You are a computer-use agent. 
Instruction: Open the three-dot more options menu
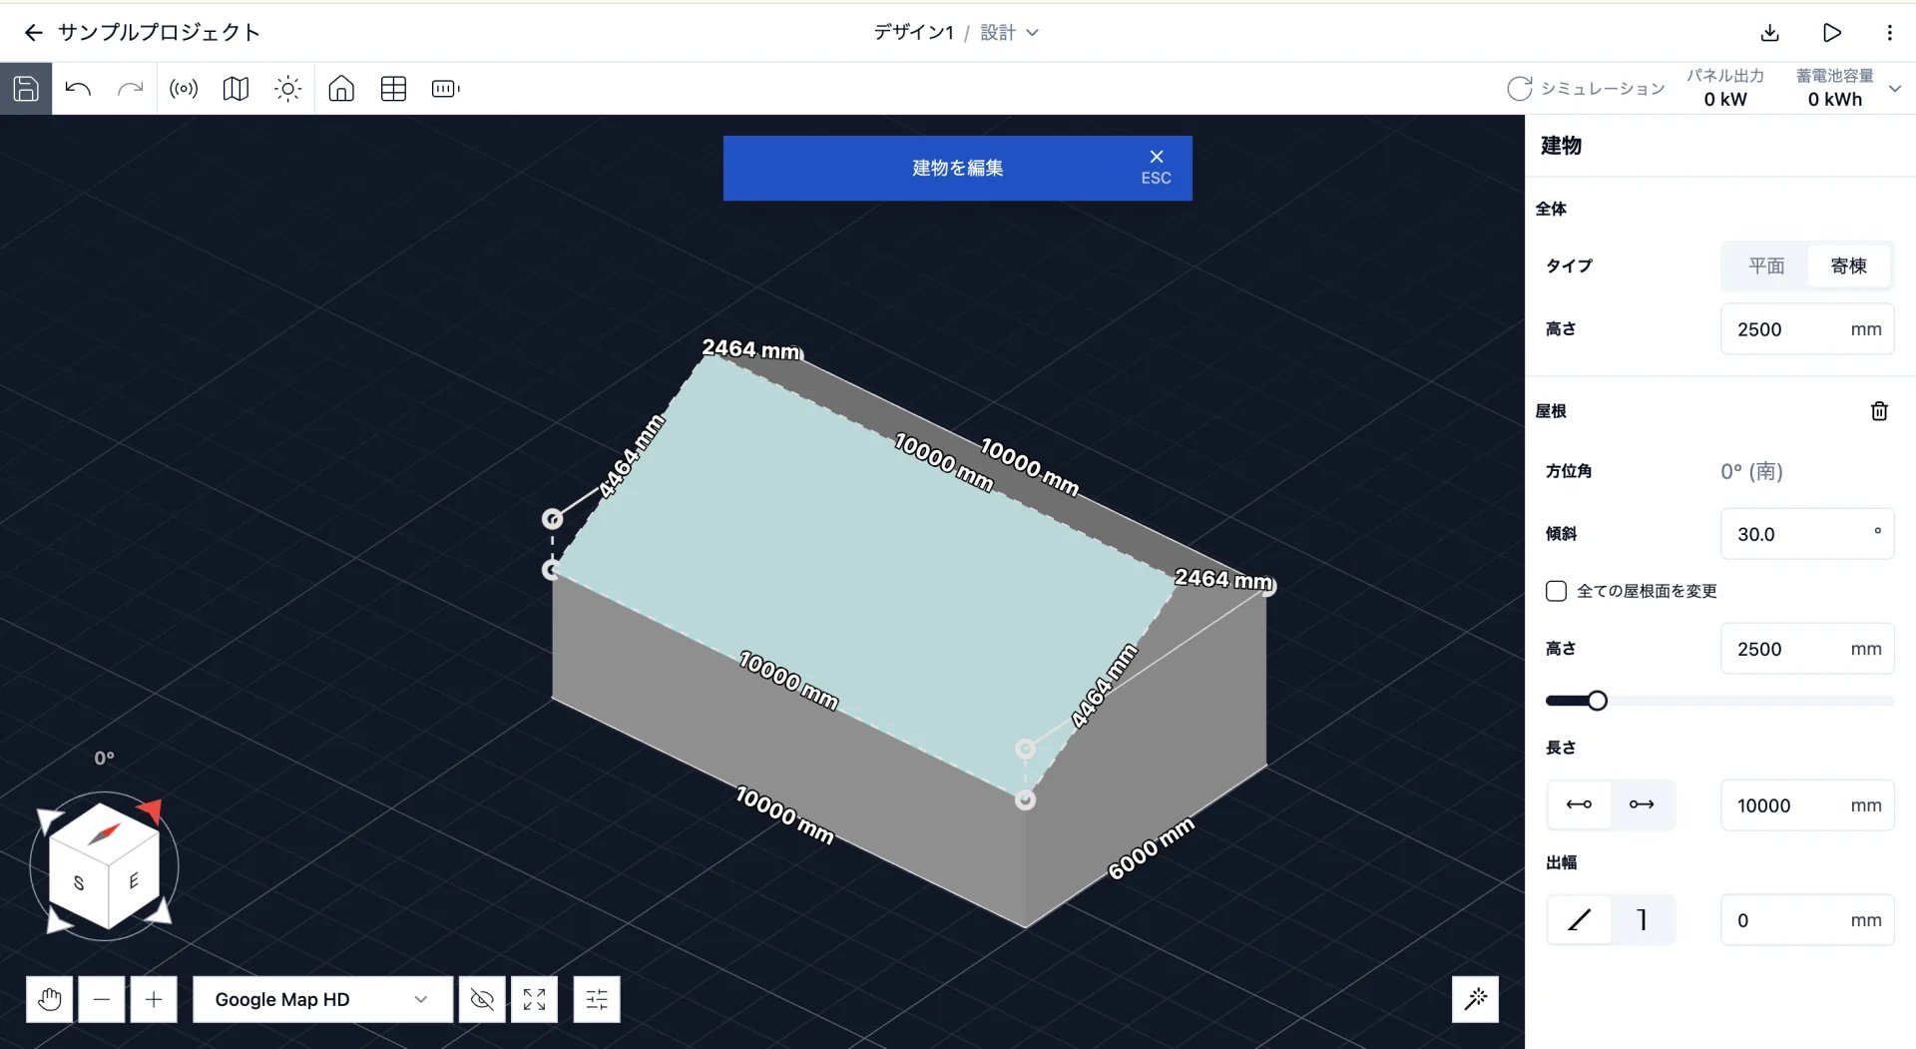[1889, 33]
